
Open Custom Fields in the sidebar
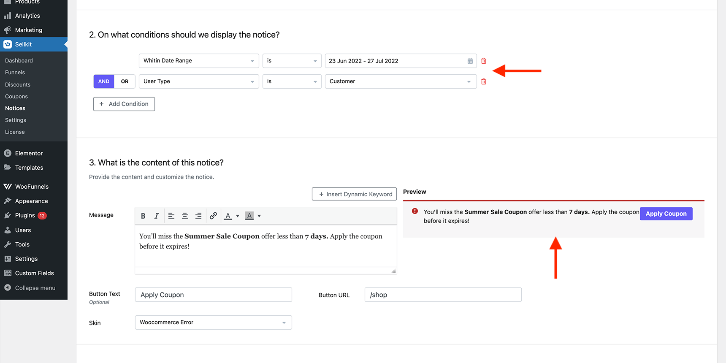pos(34,273)
